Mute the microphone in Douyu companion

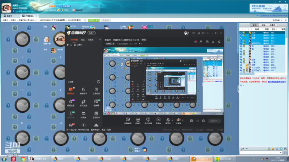point(168,121)
